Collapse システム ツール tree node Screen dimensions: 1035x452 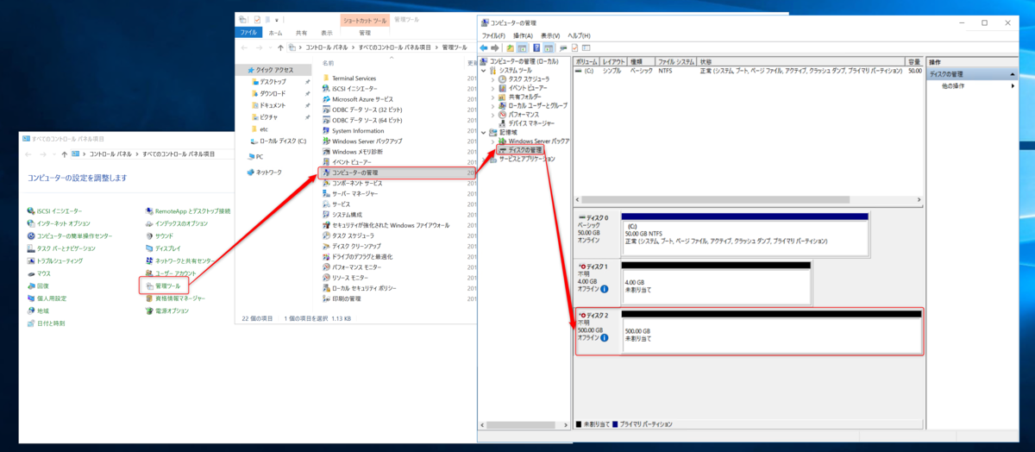(485, 70)
